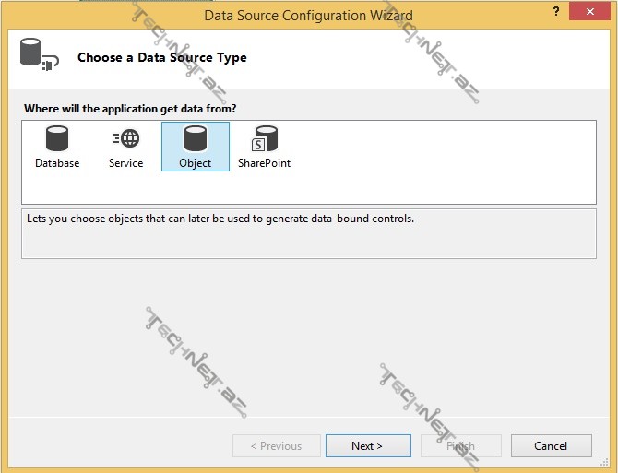Screen dimensions: 618x473
Task: Click the wizard header database plug icon
Action: point(39,56)
